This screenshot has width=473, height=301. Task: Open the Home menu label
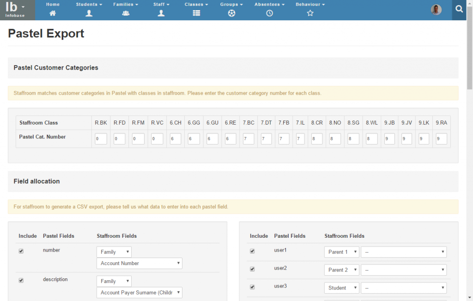click(53, 5)
